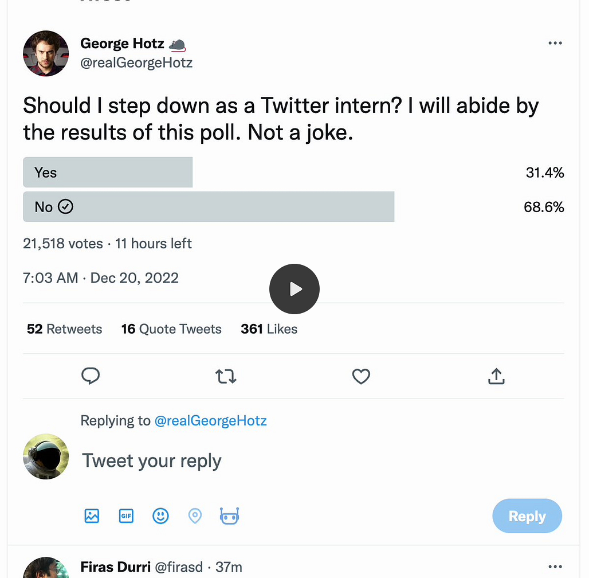Open the GIF picker icon
Image resolution: width=589 pixels, height=578 pixels.
tap(126, 516)
